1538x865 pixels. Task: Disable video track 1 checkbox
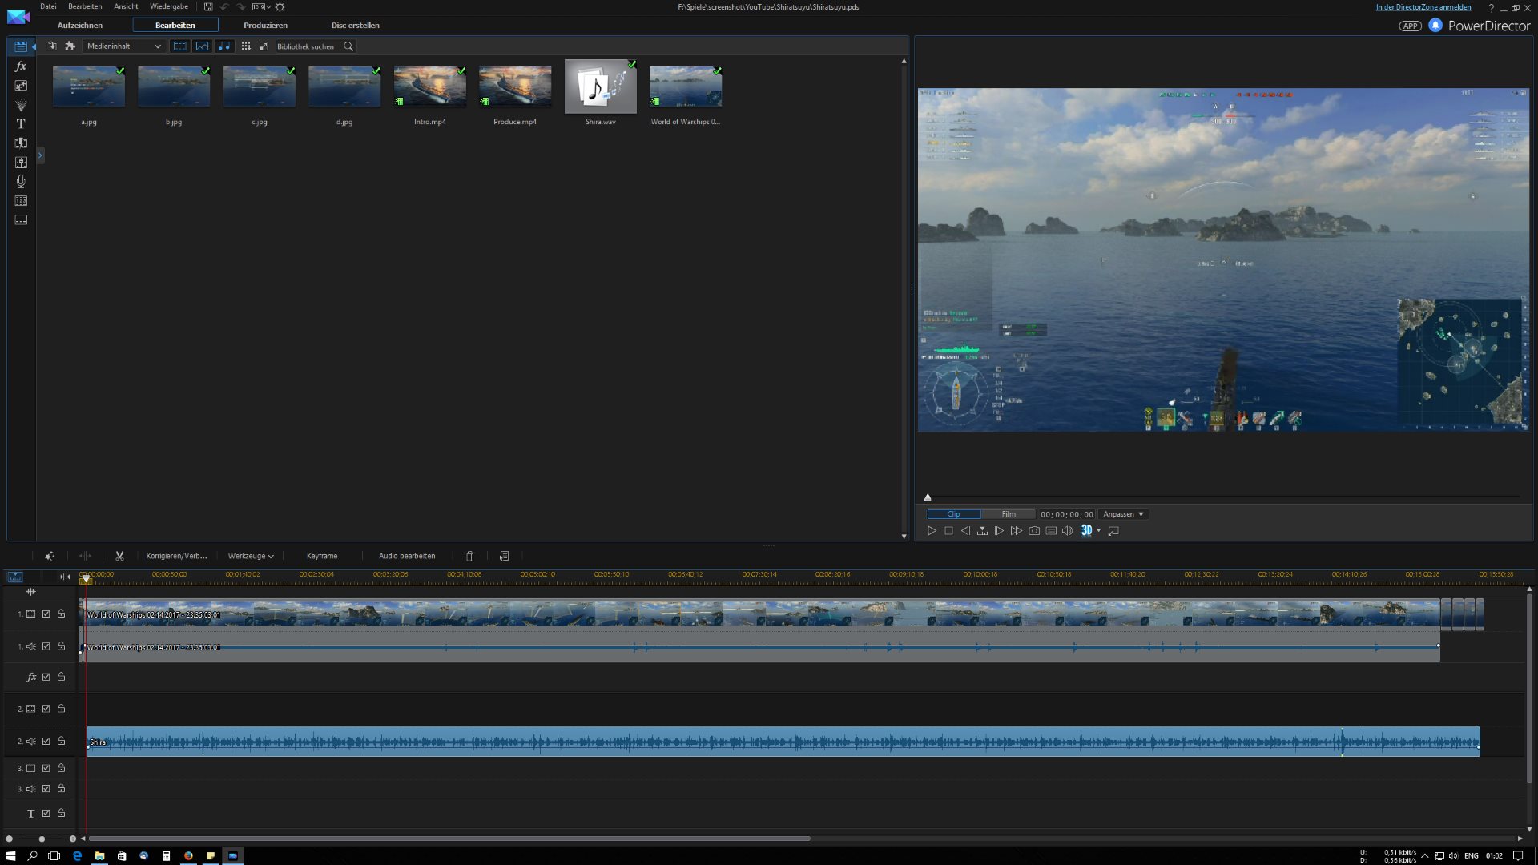46,614
